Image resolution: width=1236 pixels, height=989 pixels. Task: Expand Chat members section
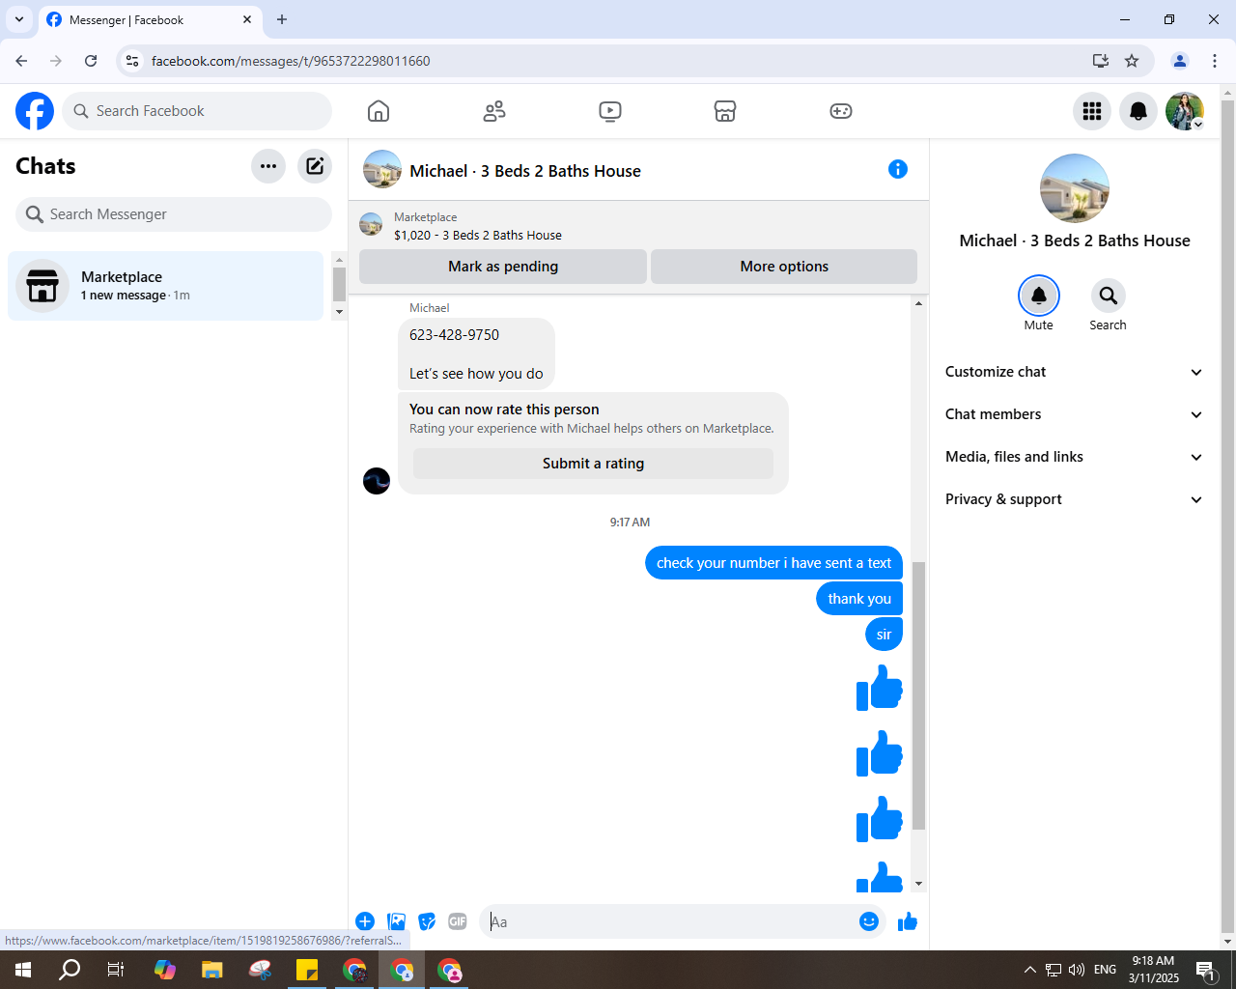pos(1075,414)
